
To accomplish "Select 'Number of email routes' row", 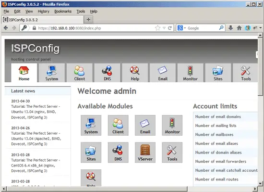I will click(226, 179).
